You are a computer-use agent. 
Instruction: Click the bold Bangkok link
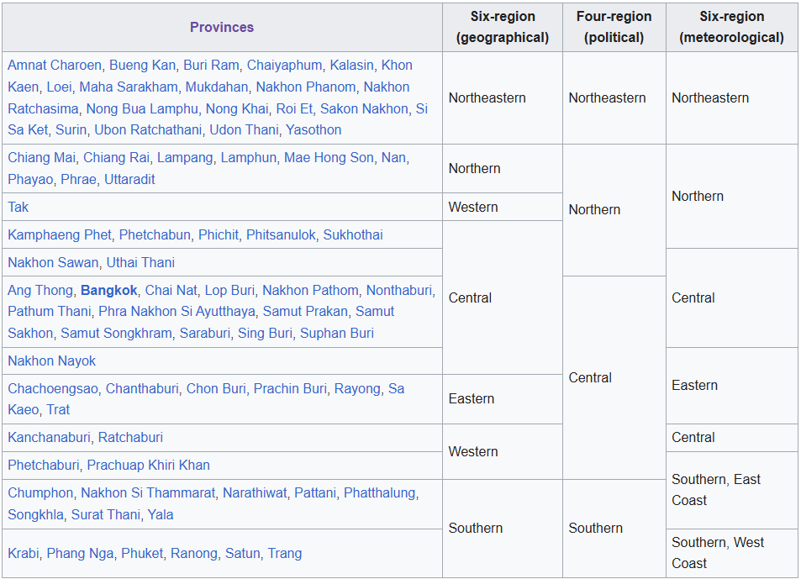pos(108,290)
